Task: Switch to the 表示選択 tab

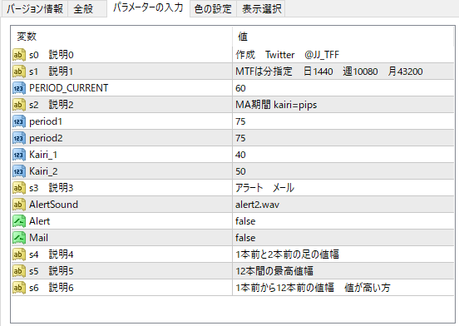Action: 261,8
